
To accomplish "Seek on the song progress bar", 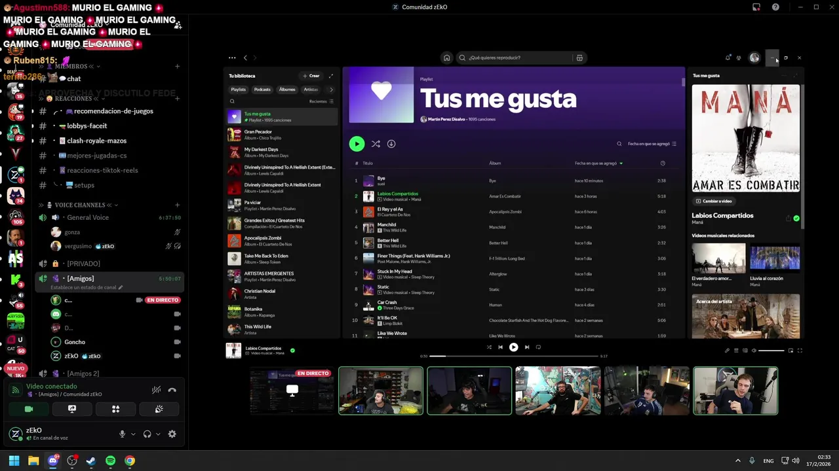I will coord(514,357).
